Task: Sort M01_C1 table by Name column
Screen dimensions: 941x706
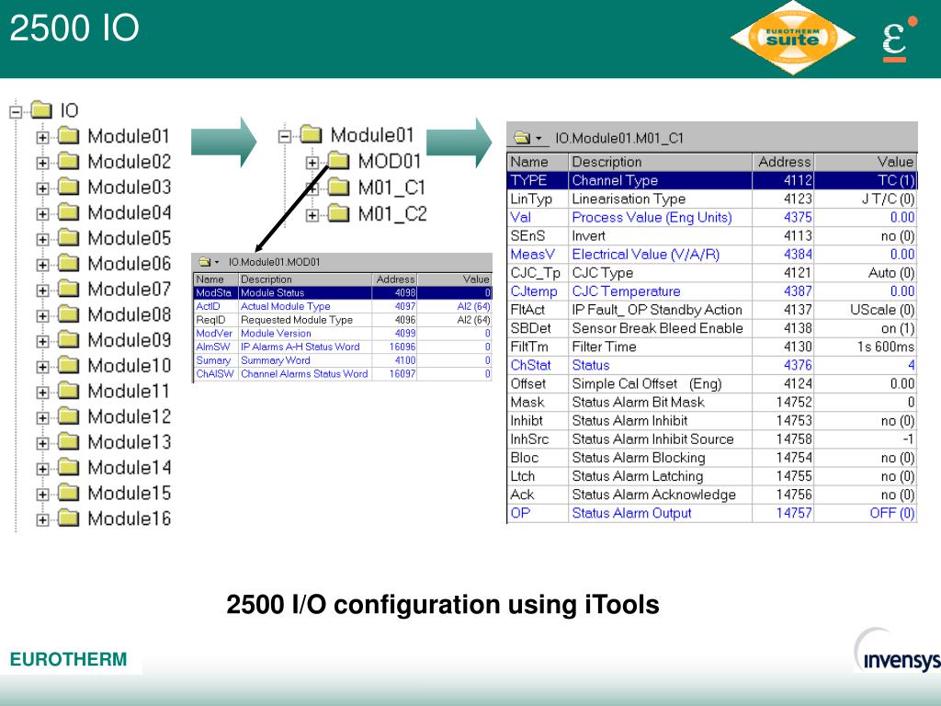Action: 538,162
